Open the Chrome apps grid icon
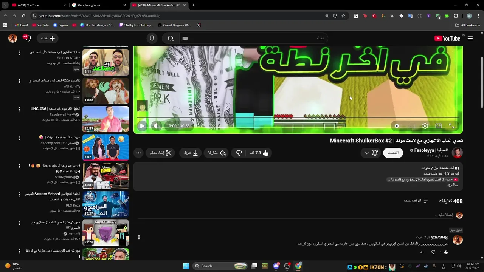Image resolution: width=484 pixels, height=272 pixels. point(5,25)
